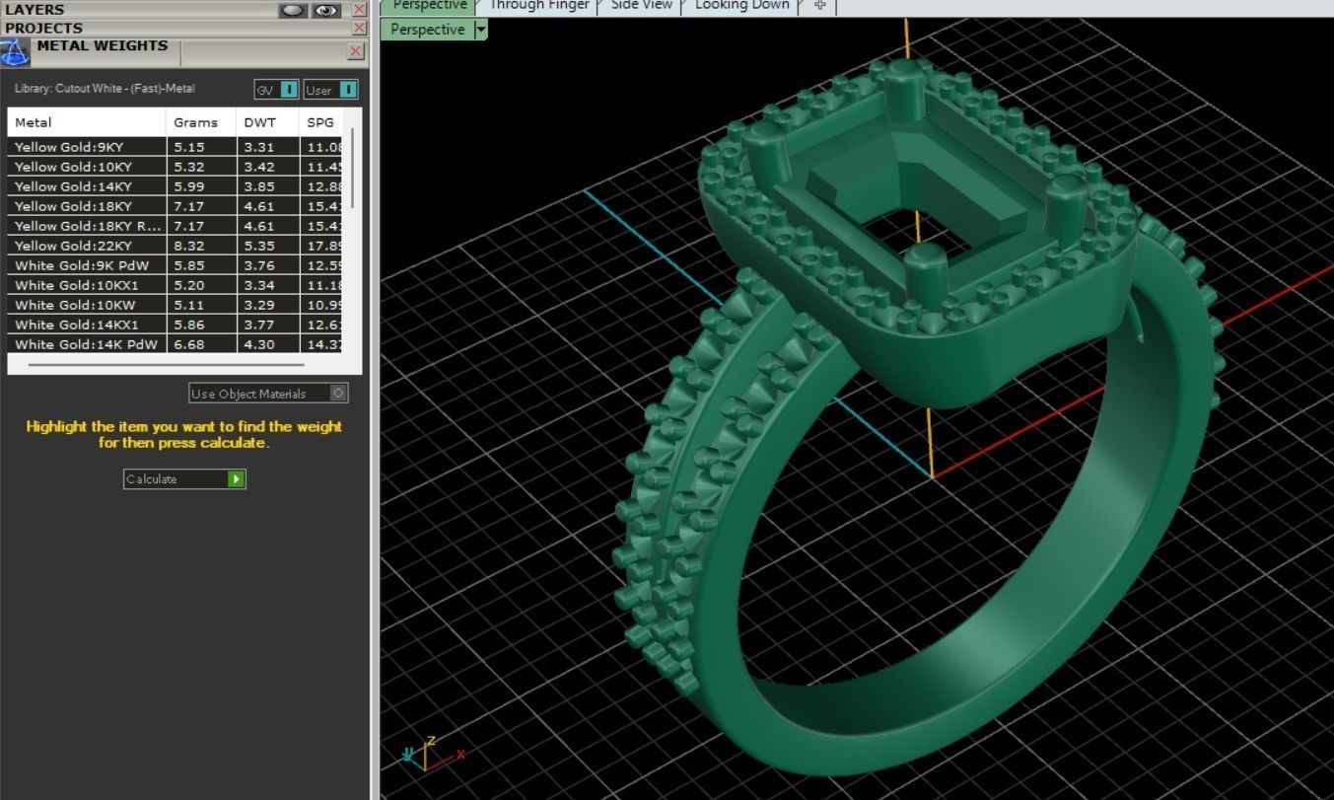Select the Yellow Gold:22KY row

(x=175, y=246)
